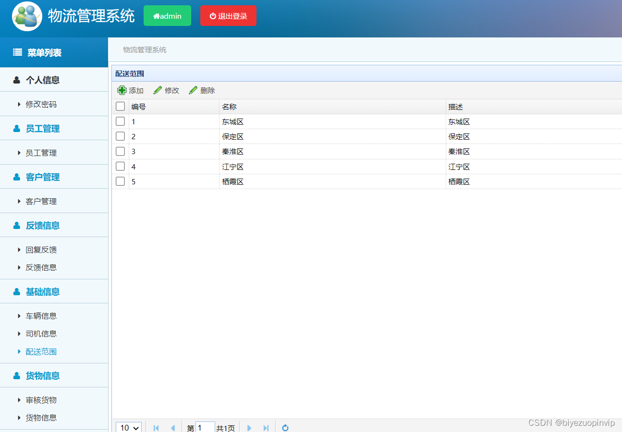Click the page number input field

tap(205, 428)
